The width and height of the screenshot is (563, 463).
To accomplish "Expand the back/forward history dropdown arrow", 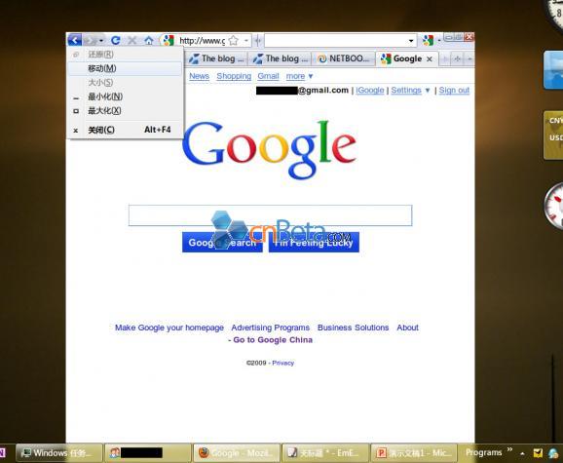I will 101,41.
